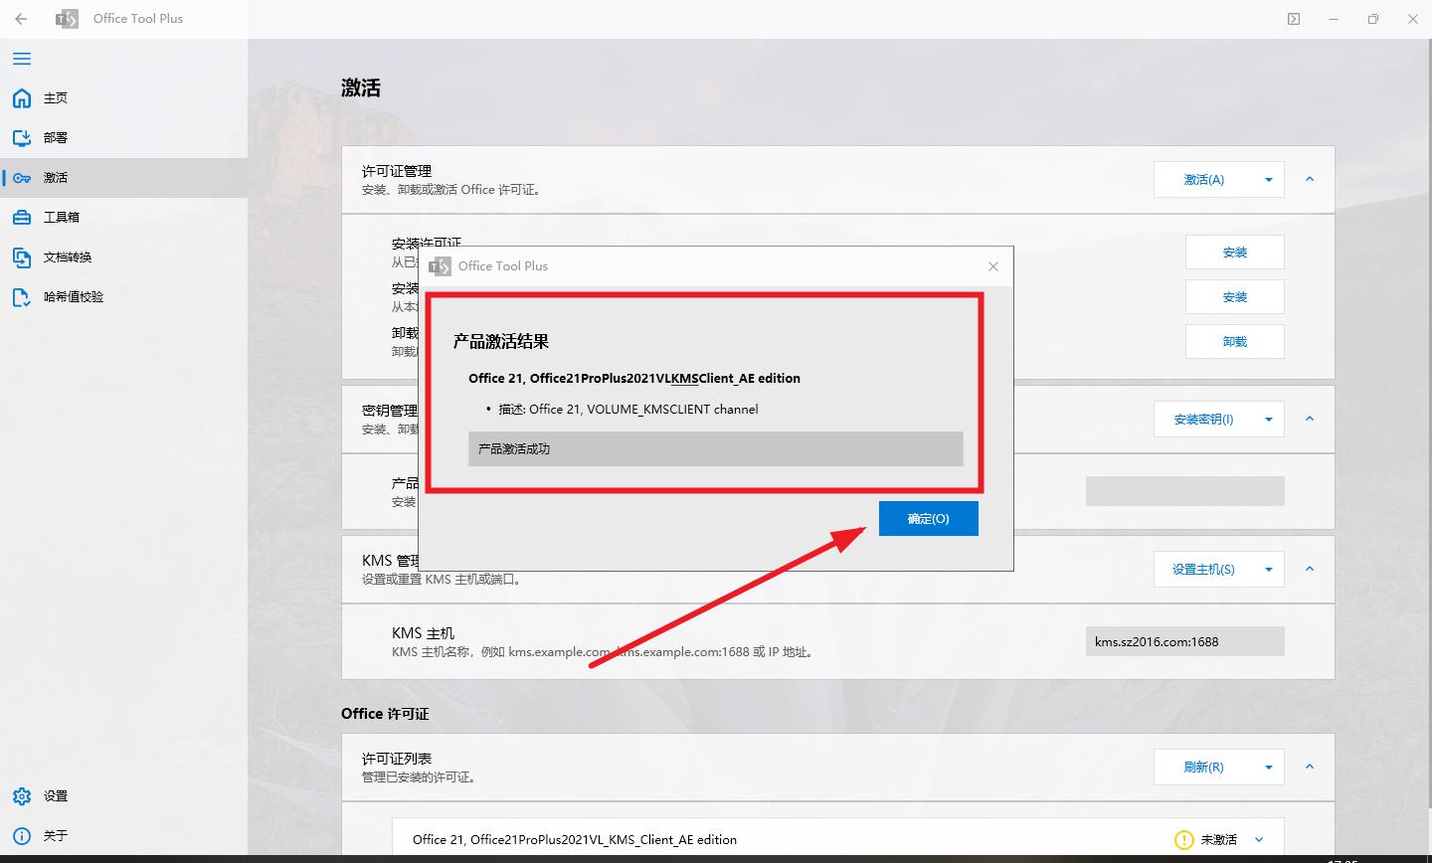1432x863 pixels.
Task: Open the 安装密钥(I) dropdown arrow
Action: [1269, 419]
